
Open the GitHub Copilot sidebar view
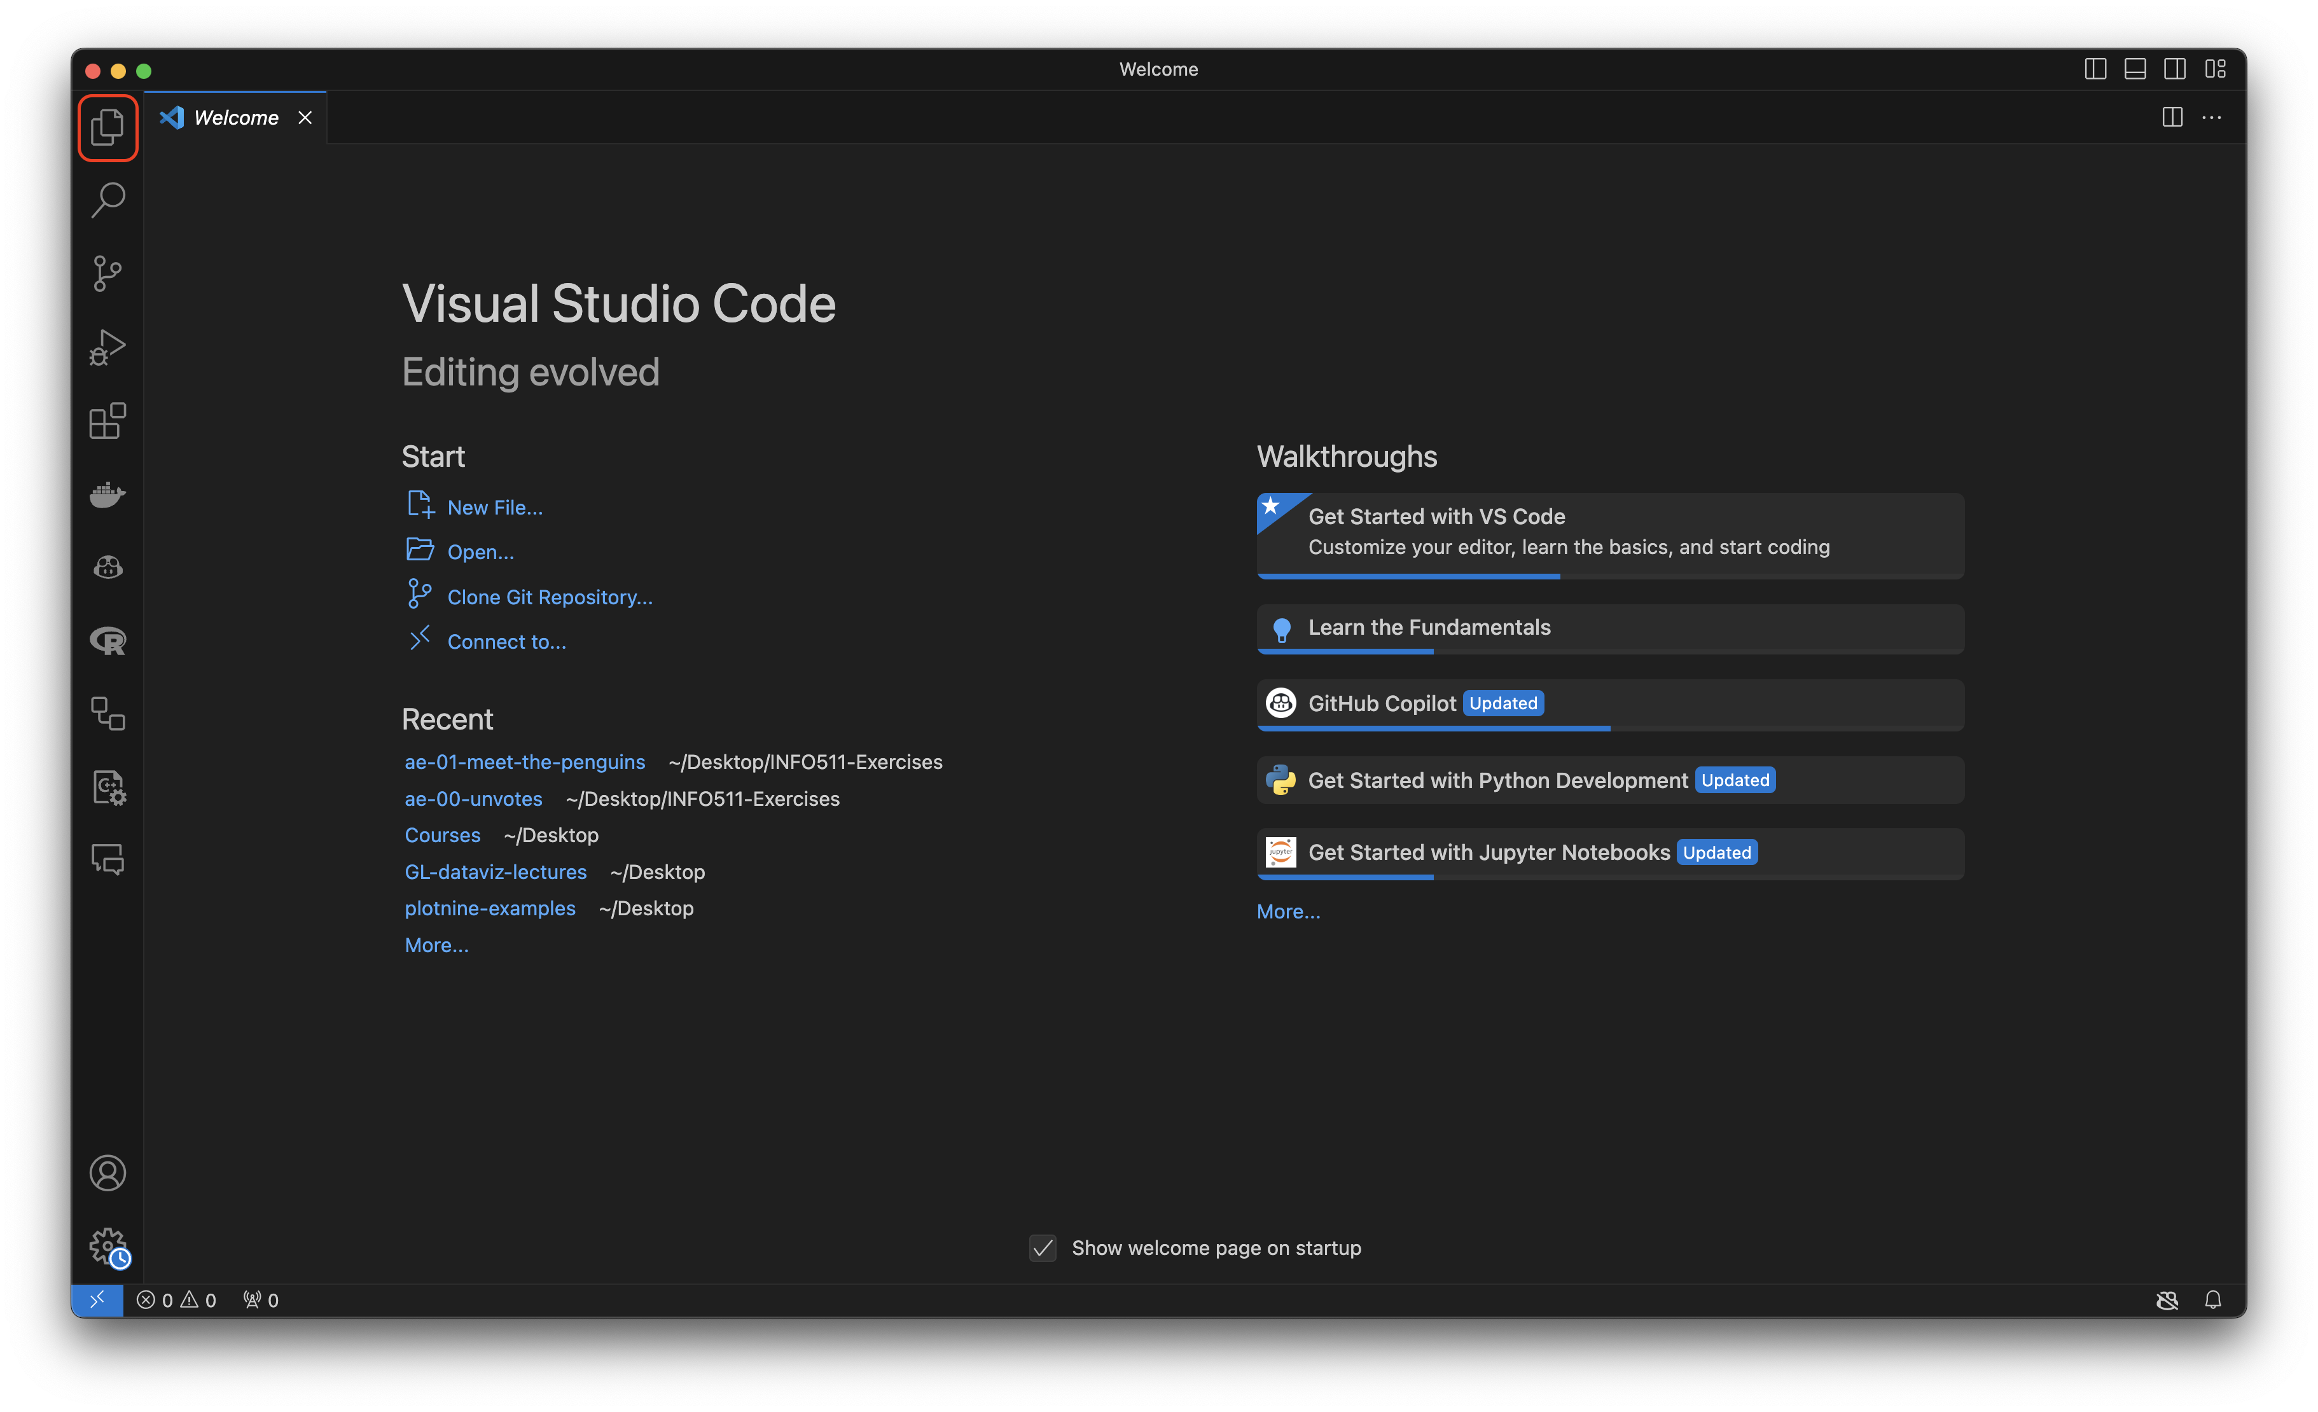coord(108,566)
